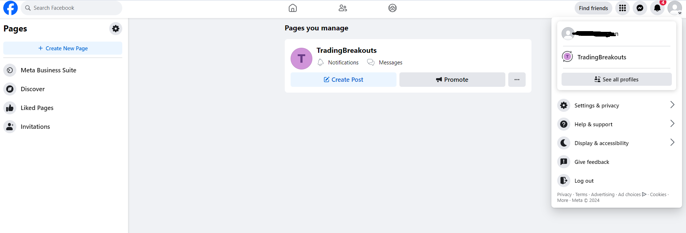
Task: Open the Home tab icon
Action: point(293,8)
